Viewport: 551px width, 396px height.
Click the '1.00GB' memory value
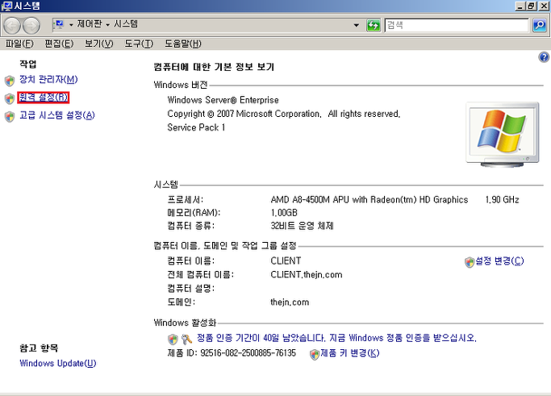point(284,213)
